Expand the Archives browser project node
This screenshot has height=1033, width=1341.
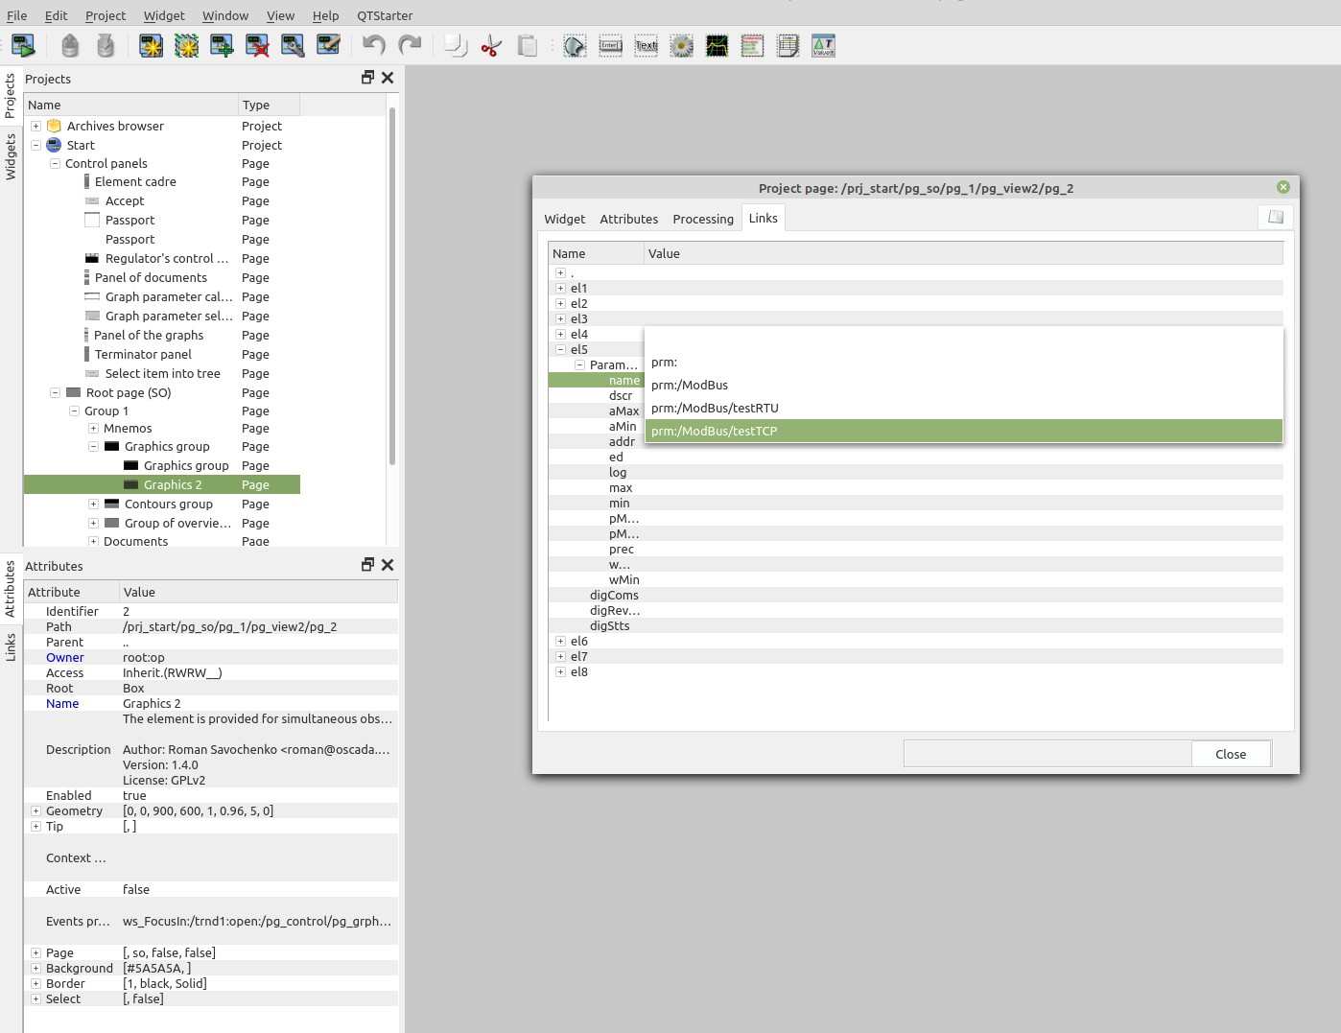tap(35, 126)
